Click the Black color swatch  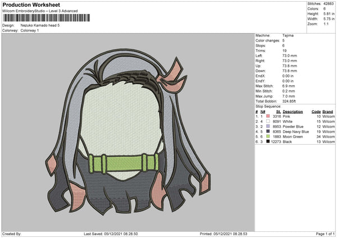[268, 141]
